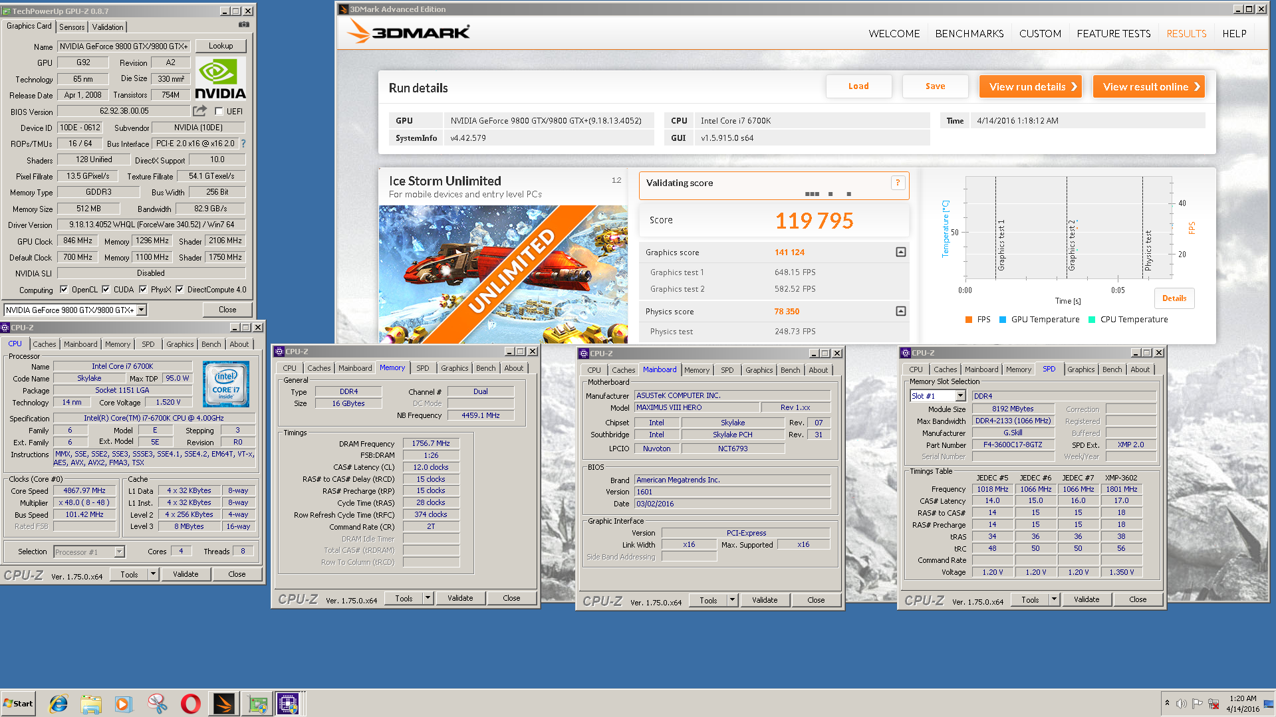Click the green CPU Temperature legend swatch
The height and width of the screenshot is (717, 1276).
1092,320
